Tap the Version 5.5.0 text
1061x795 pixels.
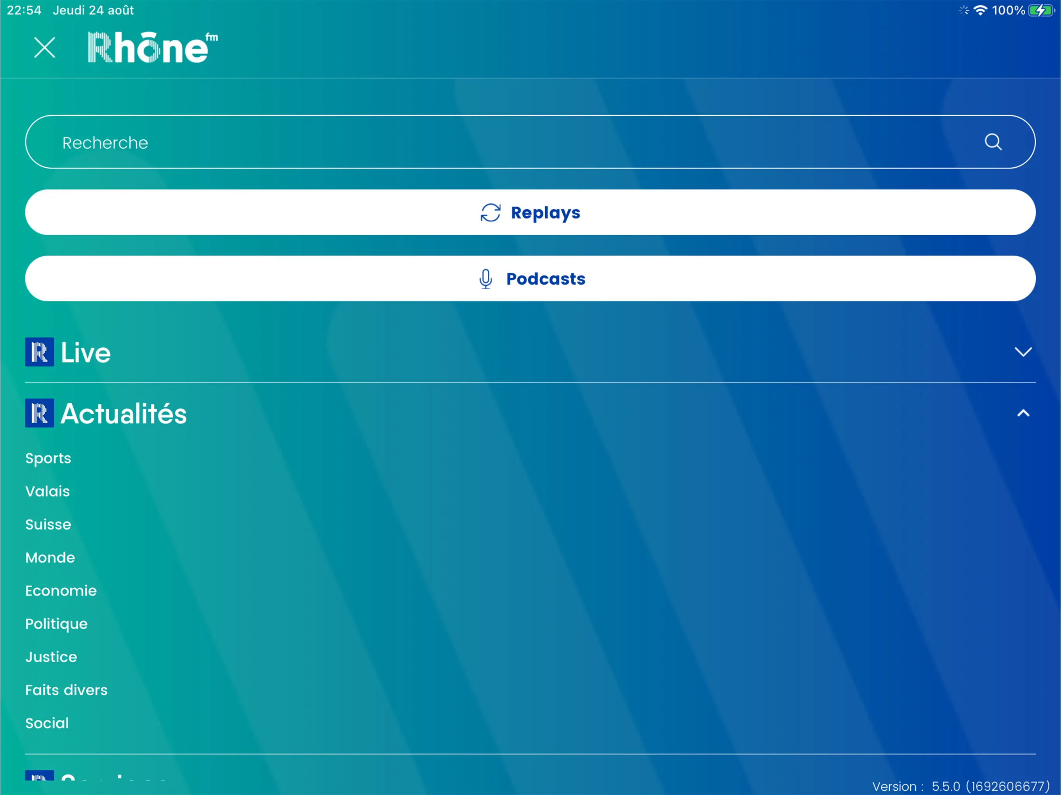(x=961, y=786)
